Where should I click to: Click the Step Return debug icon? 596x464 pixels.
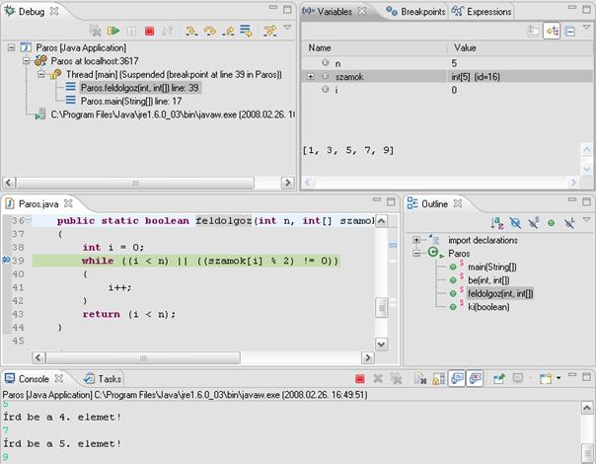point(228,31)
